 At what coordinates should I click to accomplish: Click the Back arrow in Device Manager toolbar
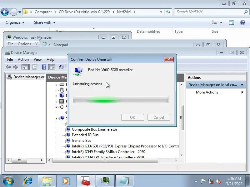[x=8, y=67]
